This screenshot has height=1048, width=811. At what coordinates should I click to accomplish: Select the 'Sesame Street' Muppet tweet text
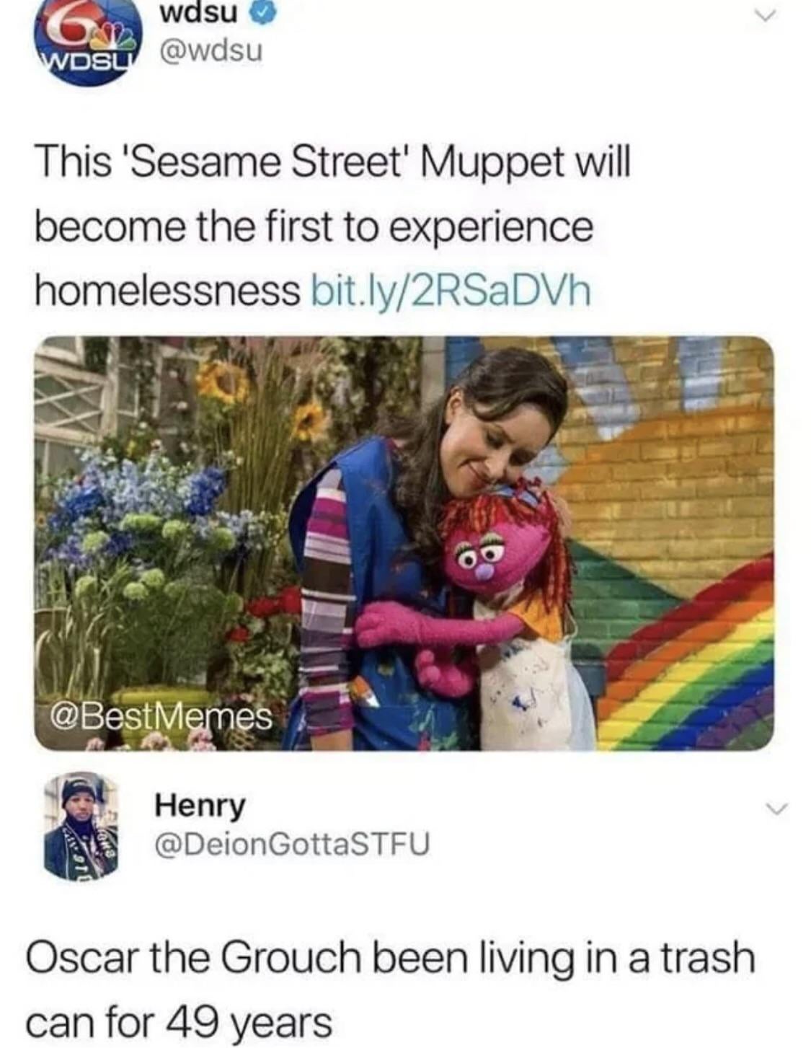(332, 226)
